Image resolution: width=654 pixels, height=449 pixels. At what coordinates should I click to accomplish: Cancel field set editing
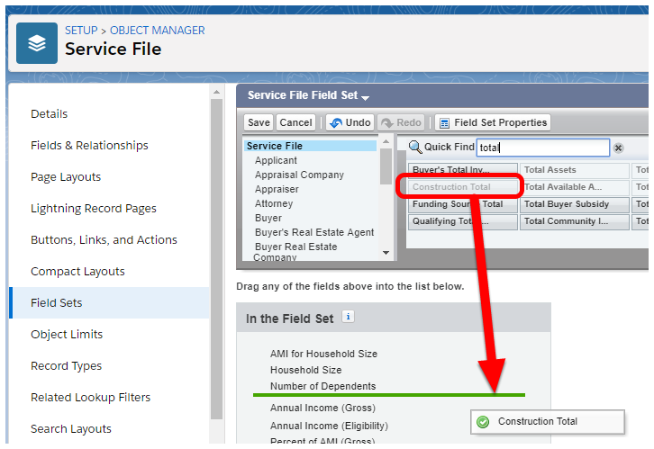pos(295,122)
